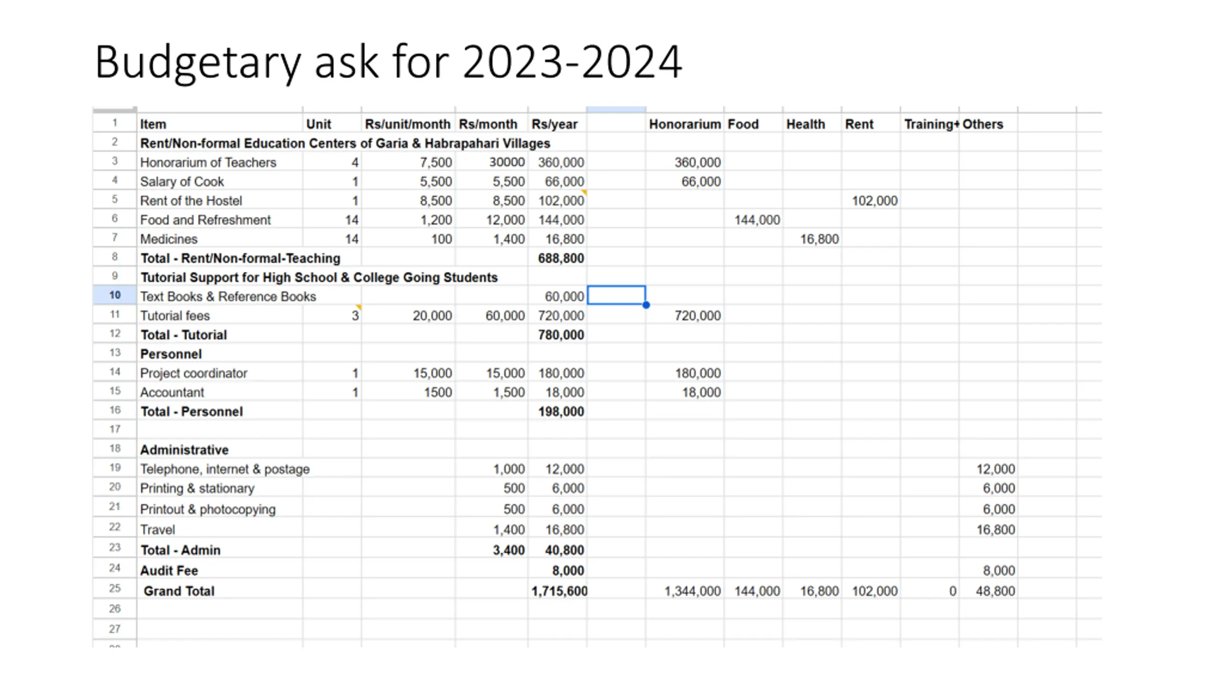
Task: Select row header number 10
Action: (115, 295)
